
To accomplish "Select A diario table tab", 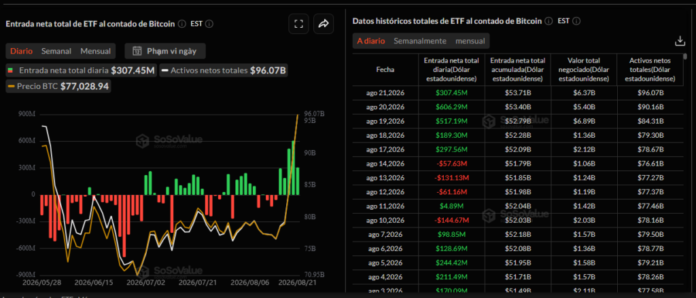I will [x=370, y=41].
